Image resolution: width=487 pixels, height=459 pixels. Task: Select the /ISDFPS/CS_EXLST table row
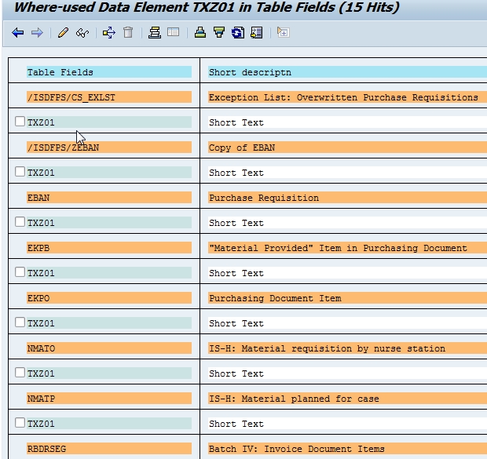[109, 97]
